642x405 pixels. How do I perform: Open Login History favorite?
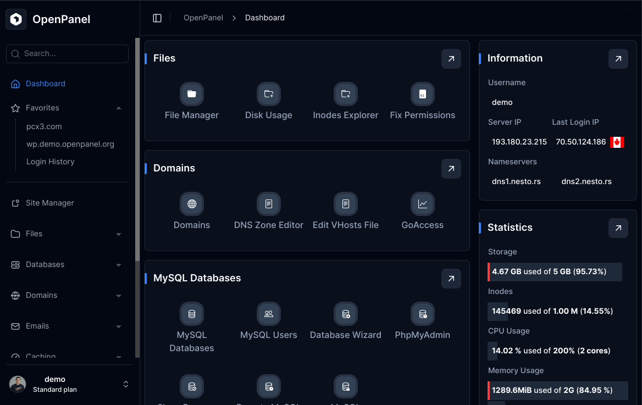tap(51, 162)
